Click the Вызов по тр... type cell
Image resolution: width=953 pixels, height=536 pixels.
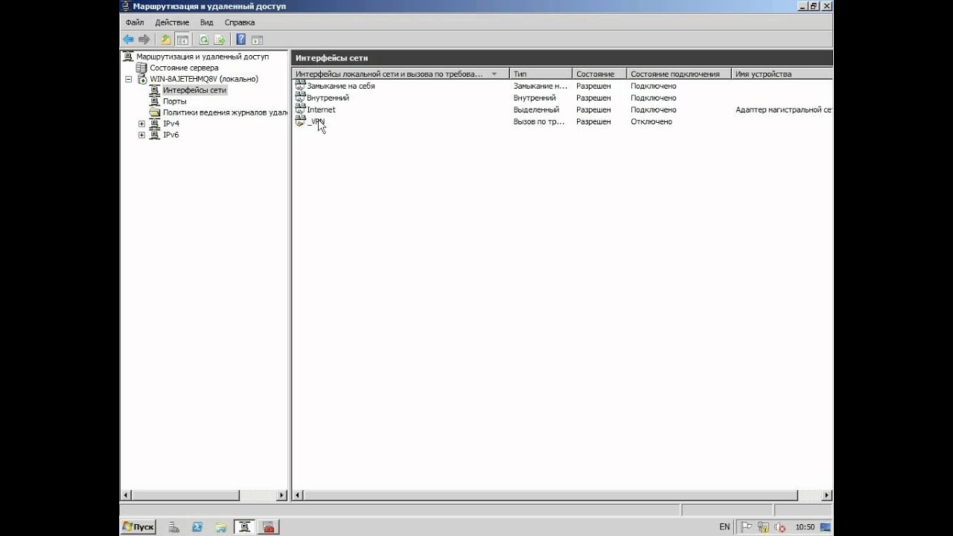pyautogui.click(x=539, y=121)
